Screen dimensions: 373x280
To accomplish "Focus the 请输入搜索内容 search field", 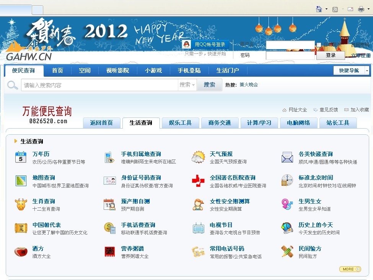I will tap(100, 85).
